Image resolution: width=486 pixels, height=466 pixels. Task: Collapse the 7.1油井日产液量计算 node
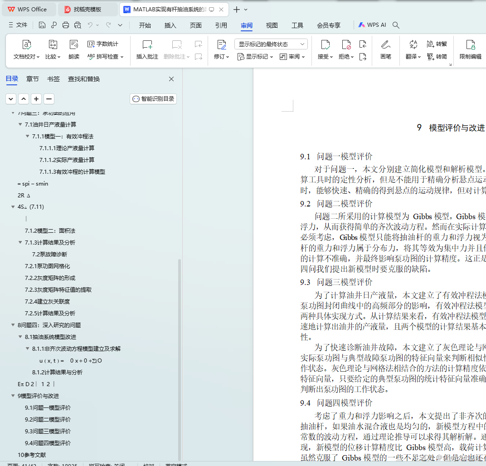[20, 124]
